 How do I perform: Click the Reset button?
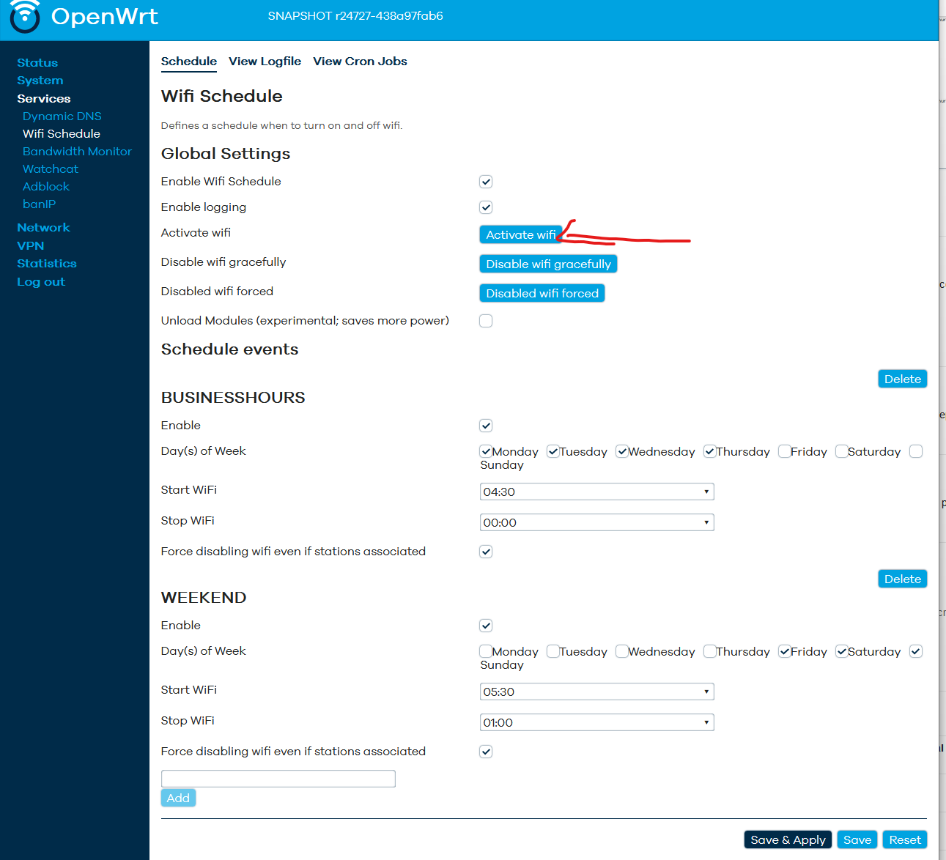pyautogui.click(x=905, y=839)
